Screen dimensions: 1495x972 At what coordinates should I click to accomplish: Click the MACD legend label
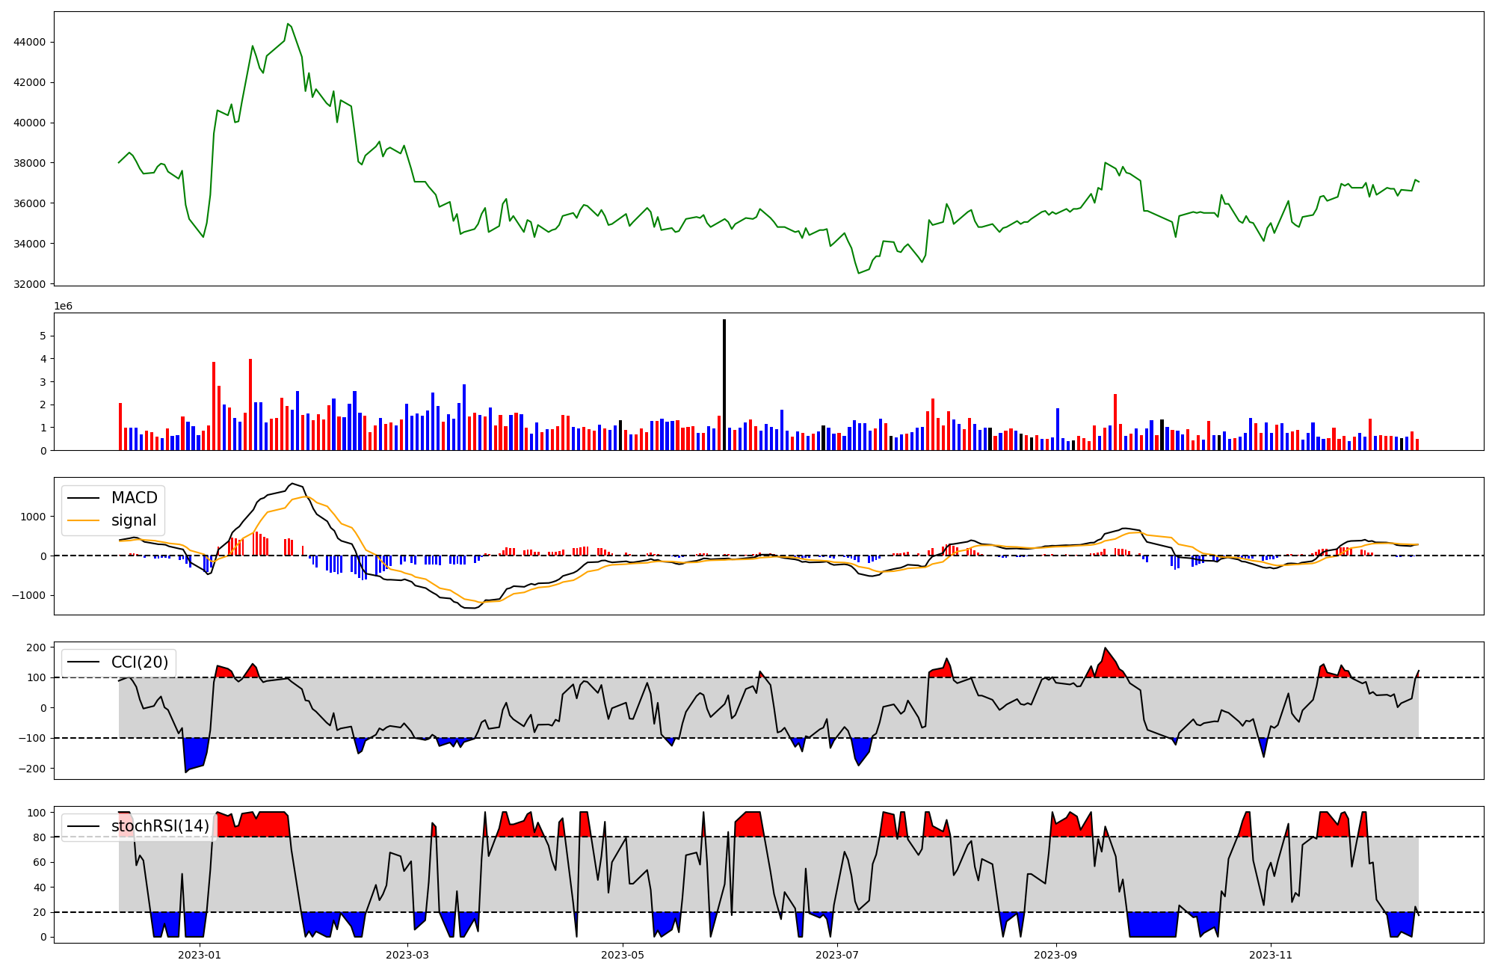[134, 498]
